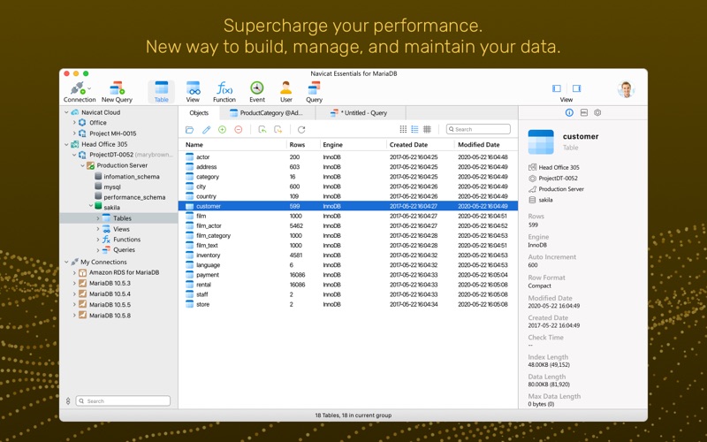The width and height of the screenshot is (707, 442).
Task: Open the user profile avatar
Action: coord(626,89)
